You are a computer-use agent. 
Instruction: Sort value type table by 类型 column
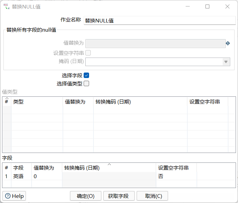37,101
